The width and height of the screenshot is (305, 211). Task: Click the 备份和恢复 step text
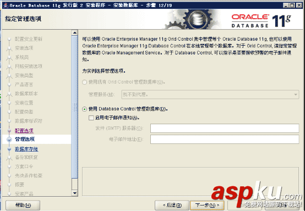26,157
